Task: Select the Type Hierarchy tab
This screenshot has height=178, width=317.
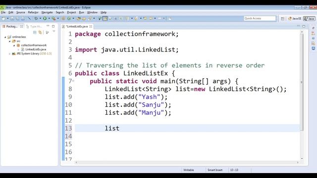Action: pos(34,26)
